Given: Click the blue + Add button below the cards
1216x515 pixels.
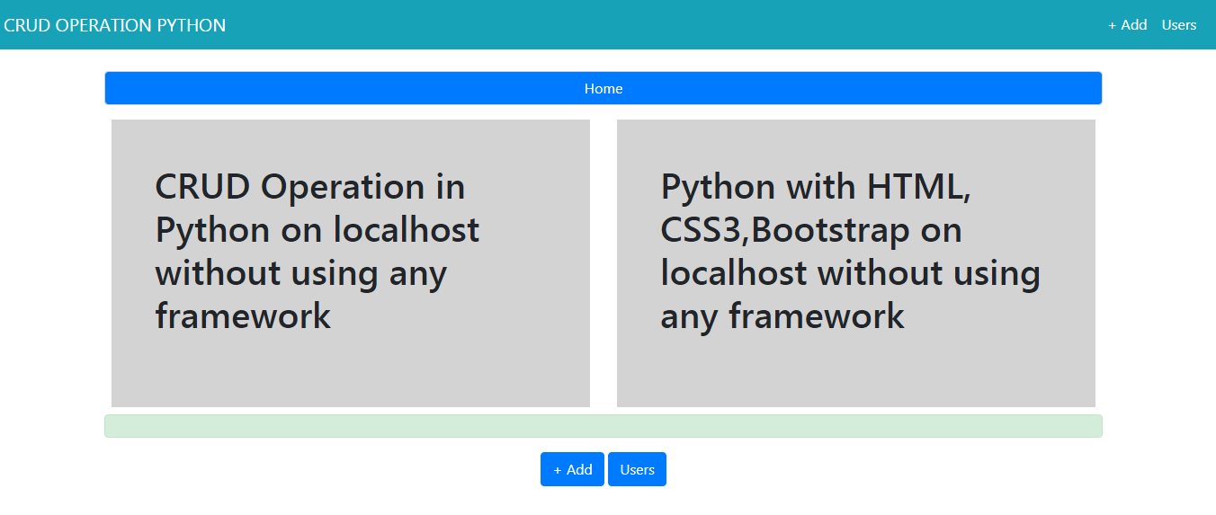Looking at the screenshot, I should point(572,469).
